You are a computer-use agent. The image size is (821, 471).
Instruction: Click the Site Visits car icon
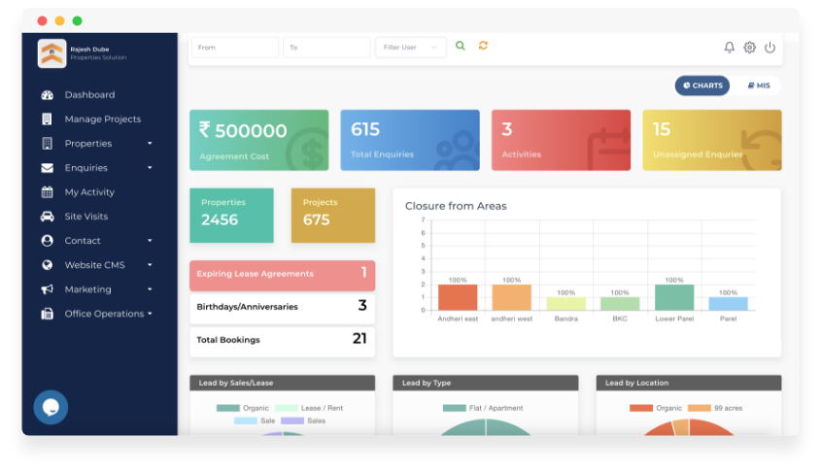tap(47, 217)
